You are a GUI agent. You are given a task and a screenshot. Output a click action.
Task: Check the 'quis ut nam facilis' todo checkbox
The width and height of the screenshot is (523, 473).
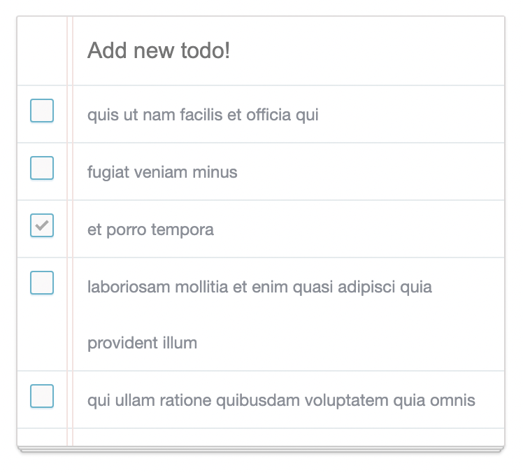(42, 111)
